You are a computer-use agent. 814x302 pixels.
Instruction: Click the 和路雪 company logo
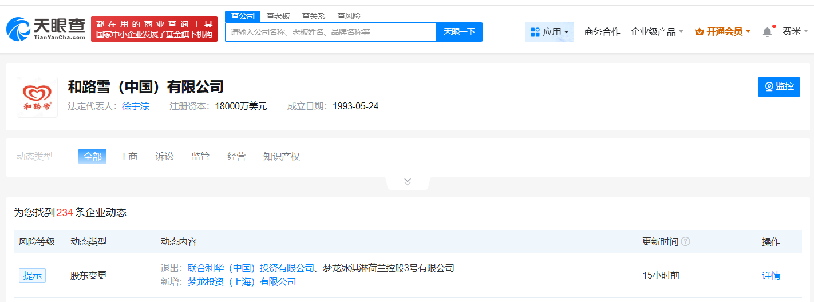coord(37,97)
